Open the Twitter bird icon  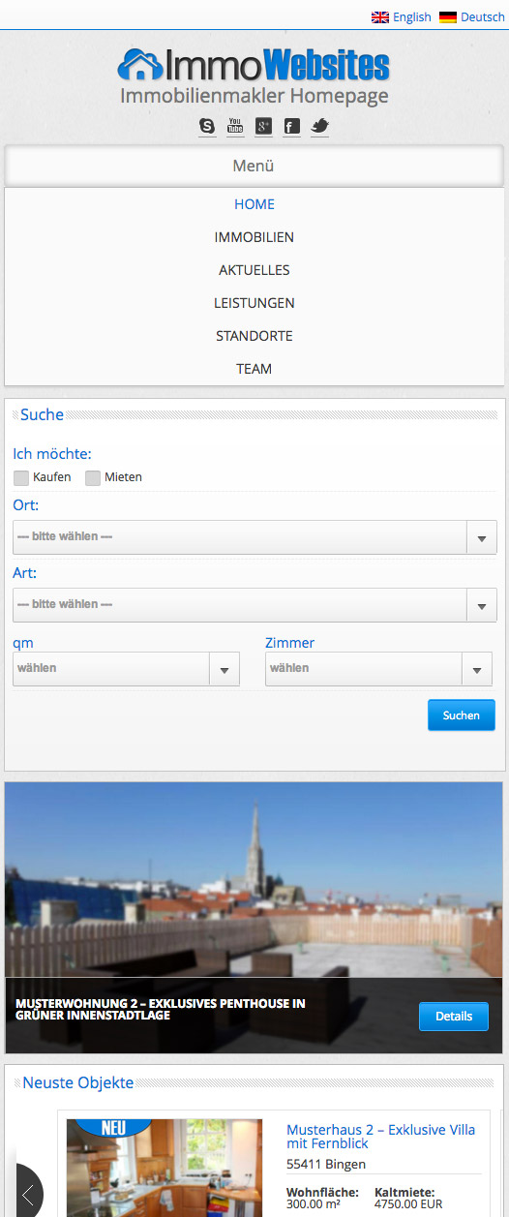pos(319,126)
